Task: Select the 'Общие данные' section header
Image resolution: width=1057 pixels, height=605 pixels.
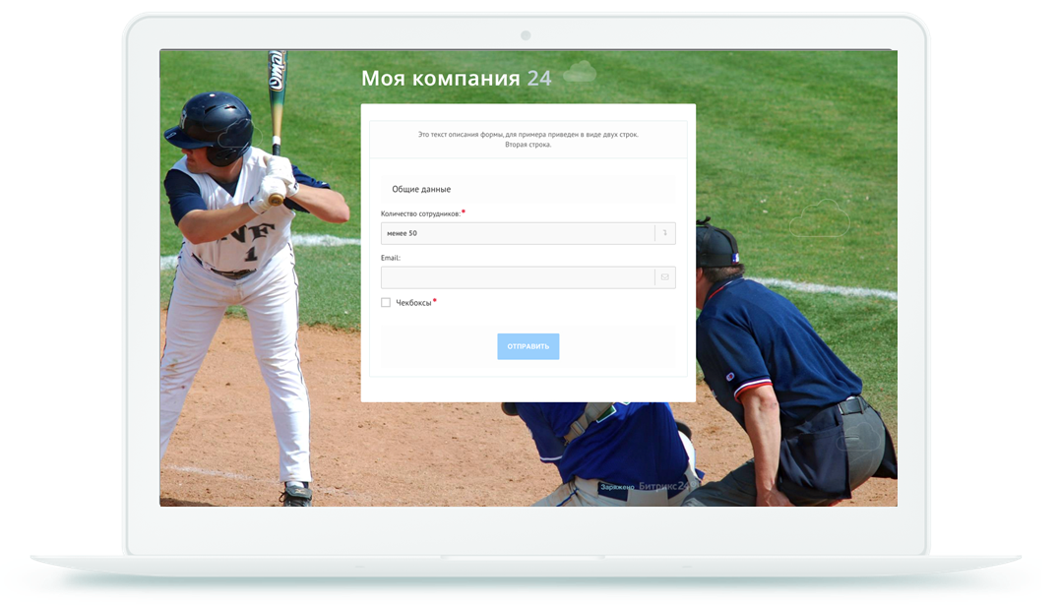Action: coord(421,189)
